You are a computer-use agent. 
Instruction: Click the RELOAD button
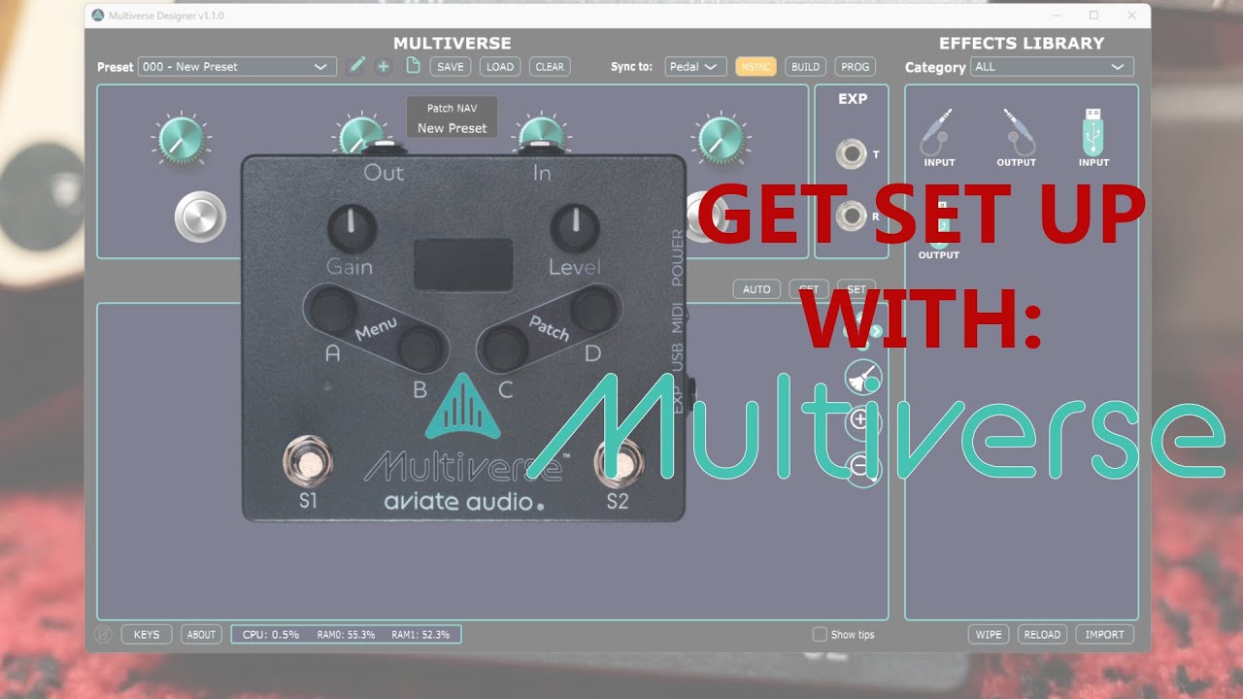1042,634
